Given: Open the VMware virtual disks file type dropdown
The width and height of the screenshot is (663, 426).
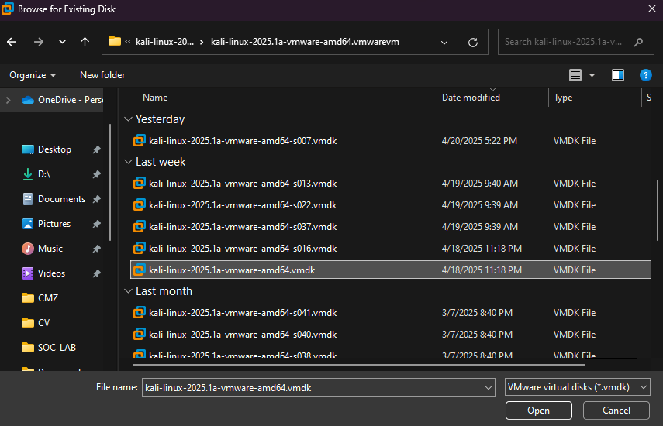Looking at the screenshot, I should 577,387.
